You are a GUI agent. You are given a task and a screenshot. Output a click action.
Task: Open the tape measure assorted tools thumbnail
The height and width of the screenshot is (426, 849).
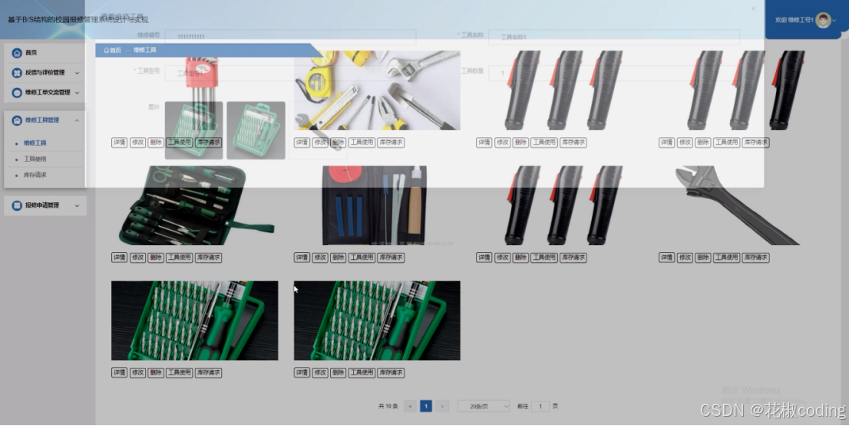(x=378, y=90)
